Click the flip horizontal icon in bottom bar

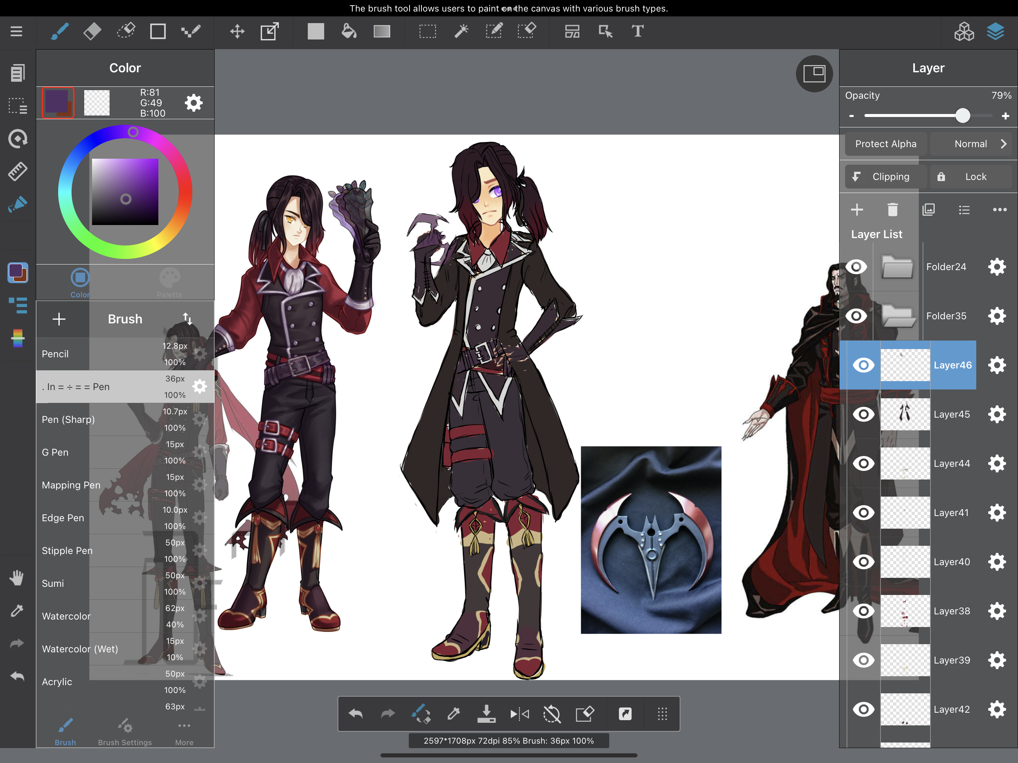click(x=519, y=714)
